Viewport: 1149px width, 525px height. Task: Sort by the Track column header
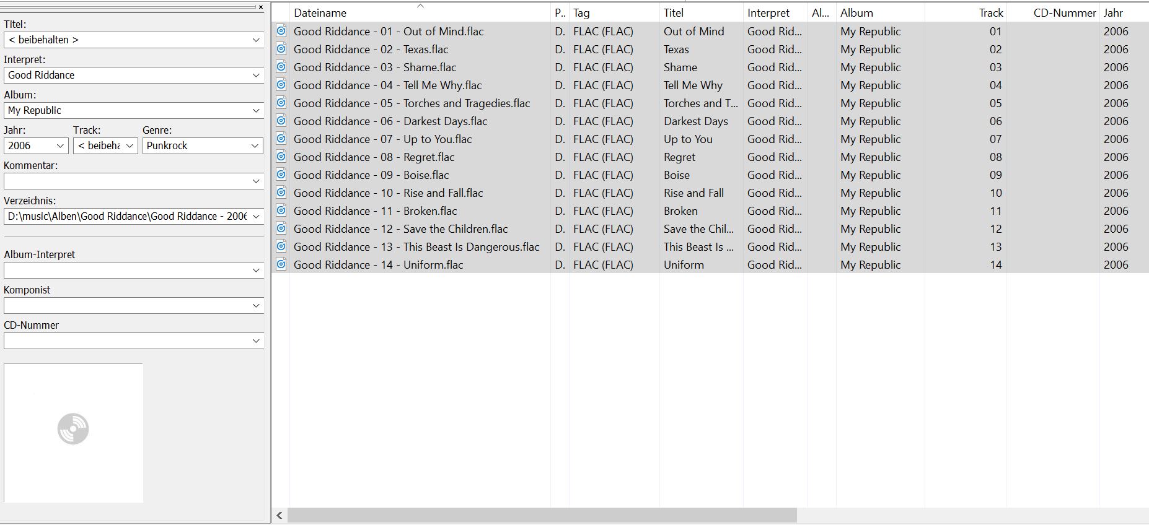(x=966, y=12)
